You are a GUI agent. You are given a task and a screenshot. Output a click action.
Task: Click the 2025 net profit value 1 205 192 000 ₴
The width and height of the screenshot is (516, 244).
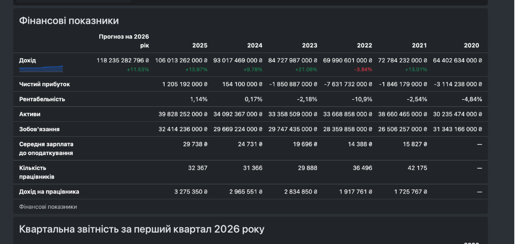185,85
